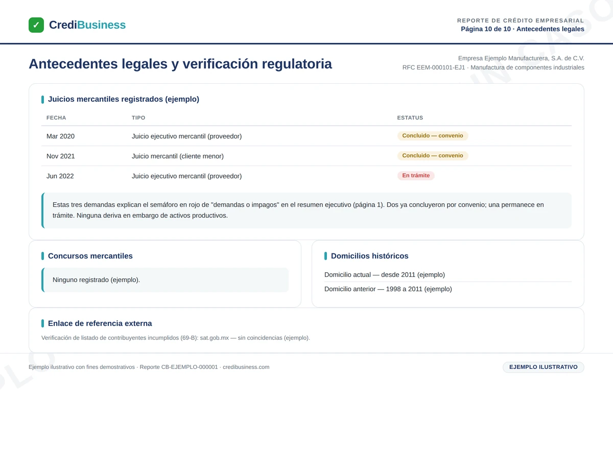
Task: Click the ESTATUS column header
Action: point(410,118)
